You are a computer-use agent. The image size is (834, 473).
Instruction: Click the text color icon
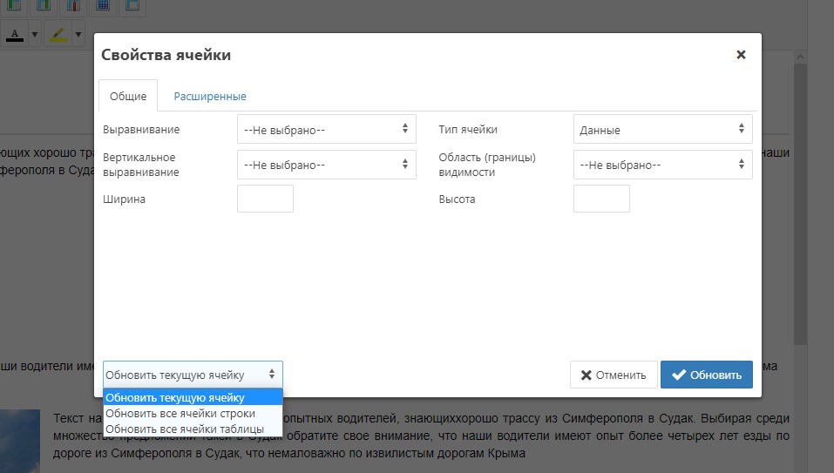(x=14, y=35)
